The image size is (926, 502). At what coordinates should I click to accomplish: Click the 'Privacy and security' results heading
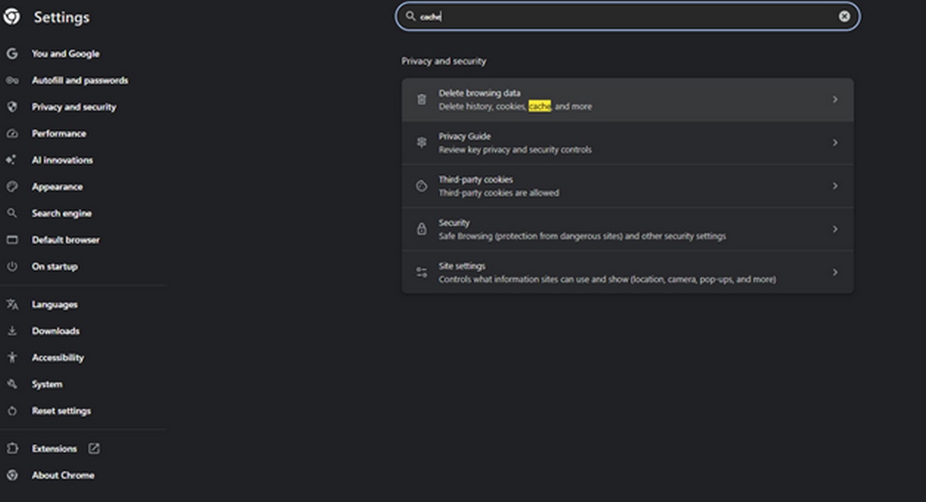(x=444, y=61)
